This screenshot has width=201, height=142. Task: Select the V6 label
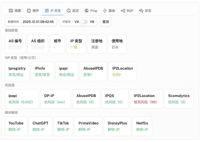(x=92, y=22)
